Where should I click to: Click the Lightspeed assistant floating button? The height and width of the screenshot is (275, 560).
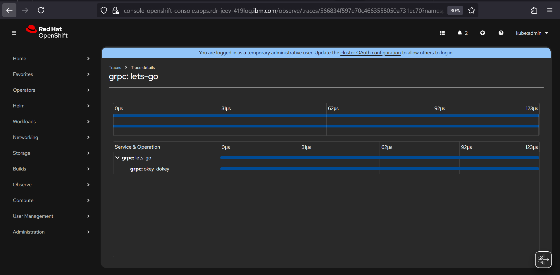(x=543, y=259)
